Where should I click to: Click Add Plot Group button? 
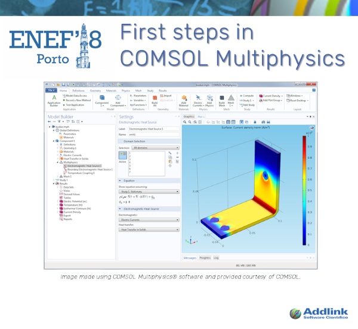[x=271, y=101]
